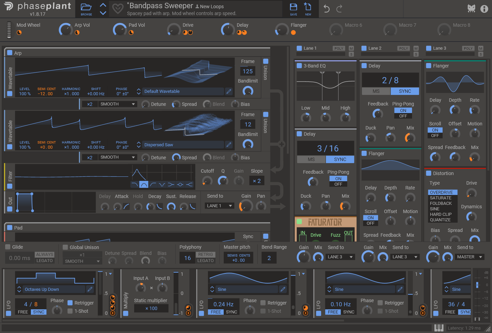Image resolution: width=492 pixels, height=333 pixels.
Task: Click ALWAYS glide mode button
Action: (x=45, y=255)
